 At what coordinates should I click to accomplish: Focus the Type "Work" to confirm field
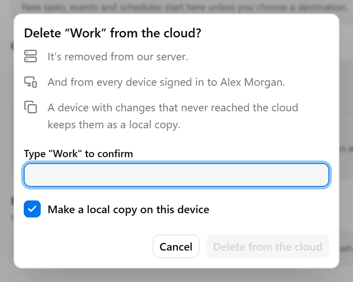tap(176, 175)
